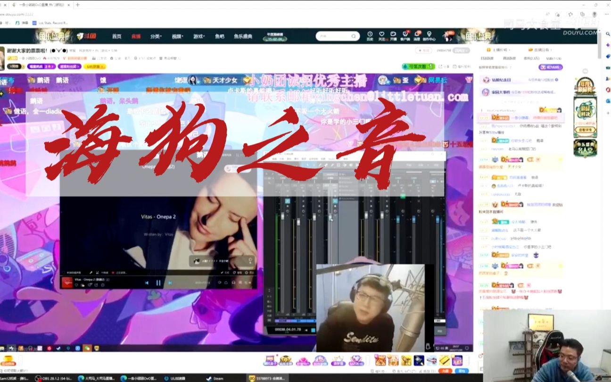Open the 消息 messages icon
The height and width of the screenshot is (382, 611).
click(417, 36)
